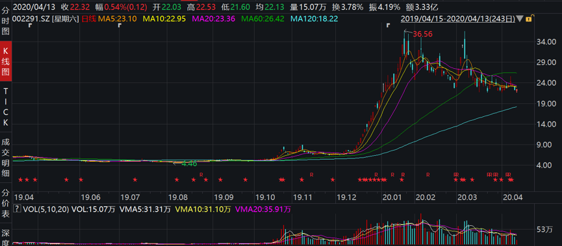Click the VMA5:31.31万 label

click(146, 209)
